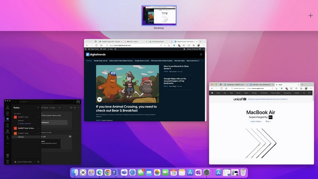Show the 2 hidden channels in Teams

[x=25, y=123]
